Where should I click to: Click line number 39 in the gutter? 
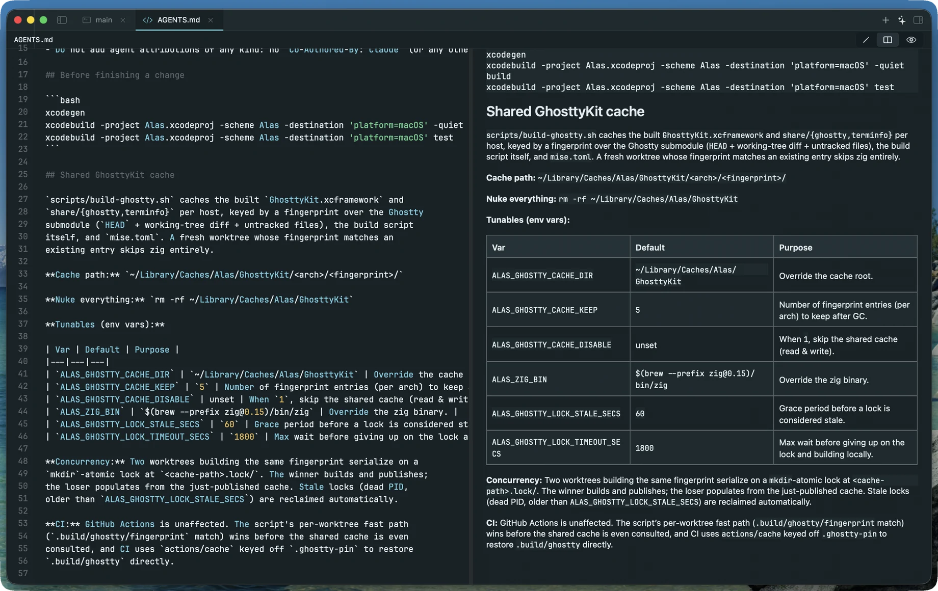[23, 349]
